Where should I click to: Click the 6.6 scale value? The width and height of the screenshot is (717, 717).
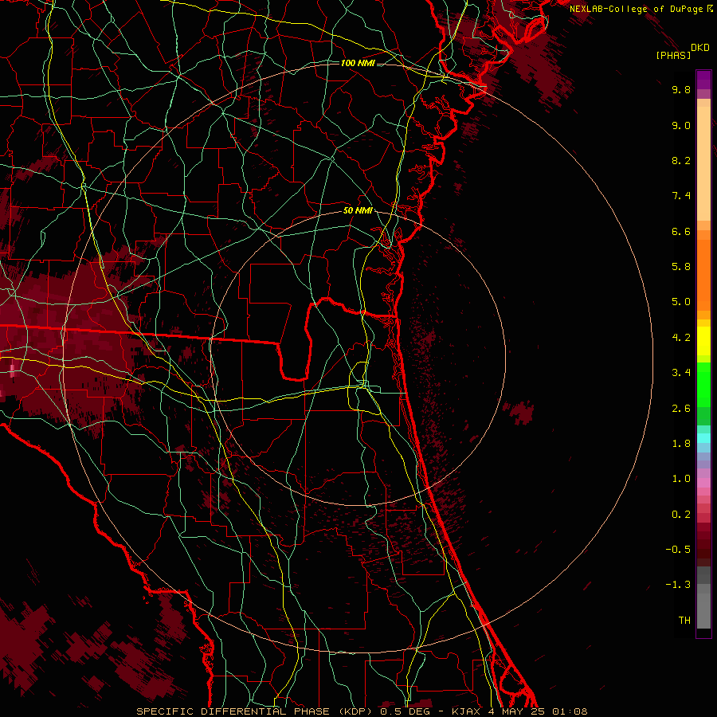(x=681, y=231)
